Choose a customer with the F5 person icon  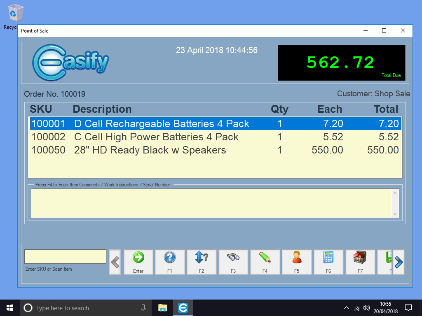click(x=297, y=262)
